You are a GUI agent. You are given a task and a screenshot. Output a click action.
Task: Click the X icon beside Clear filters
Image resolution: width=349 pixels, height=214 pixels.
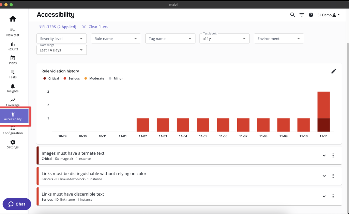(x=84, y=27)
